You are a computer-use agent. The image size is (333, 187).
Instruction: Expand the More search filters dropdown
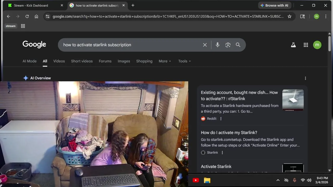(165, 61)
